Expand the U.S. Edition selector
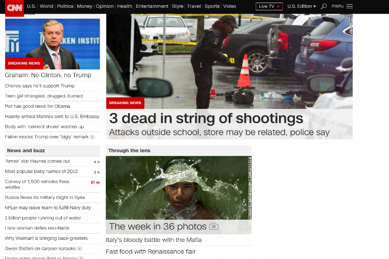The height and width of the screenshot is (259, 389). (x=301, y=6)
